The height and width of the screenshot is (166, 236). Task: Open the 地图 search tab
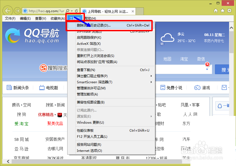167,59
